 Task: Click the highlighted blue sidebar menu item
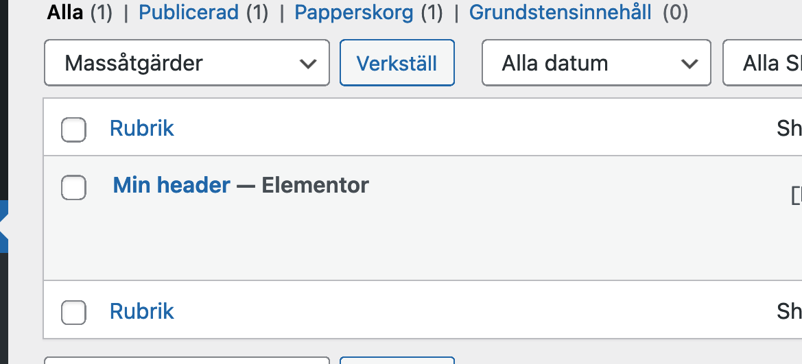3,226
